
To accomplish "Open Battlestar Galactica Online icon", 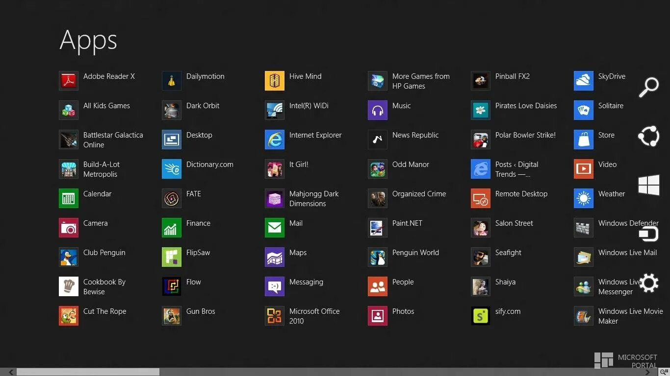I will coord(69,140).
